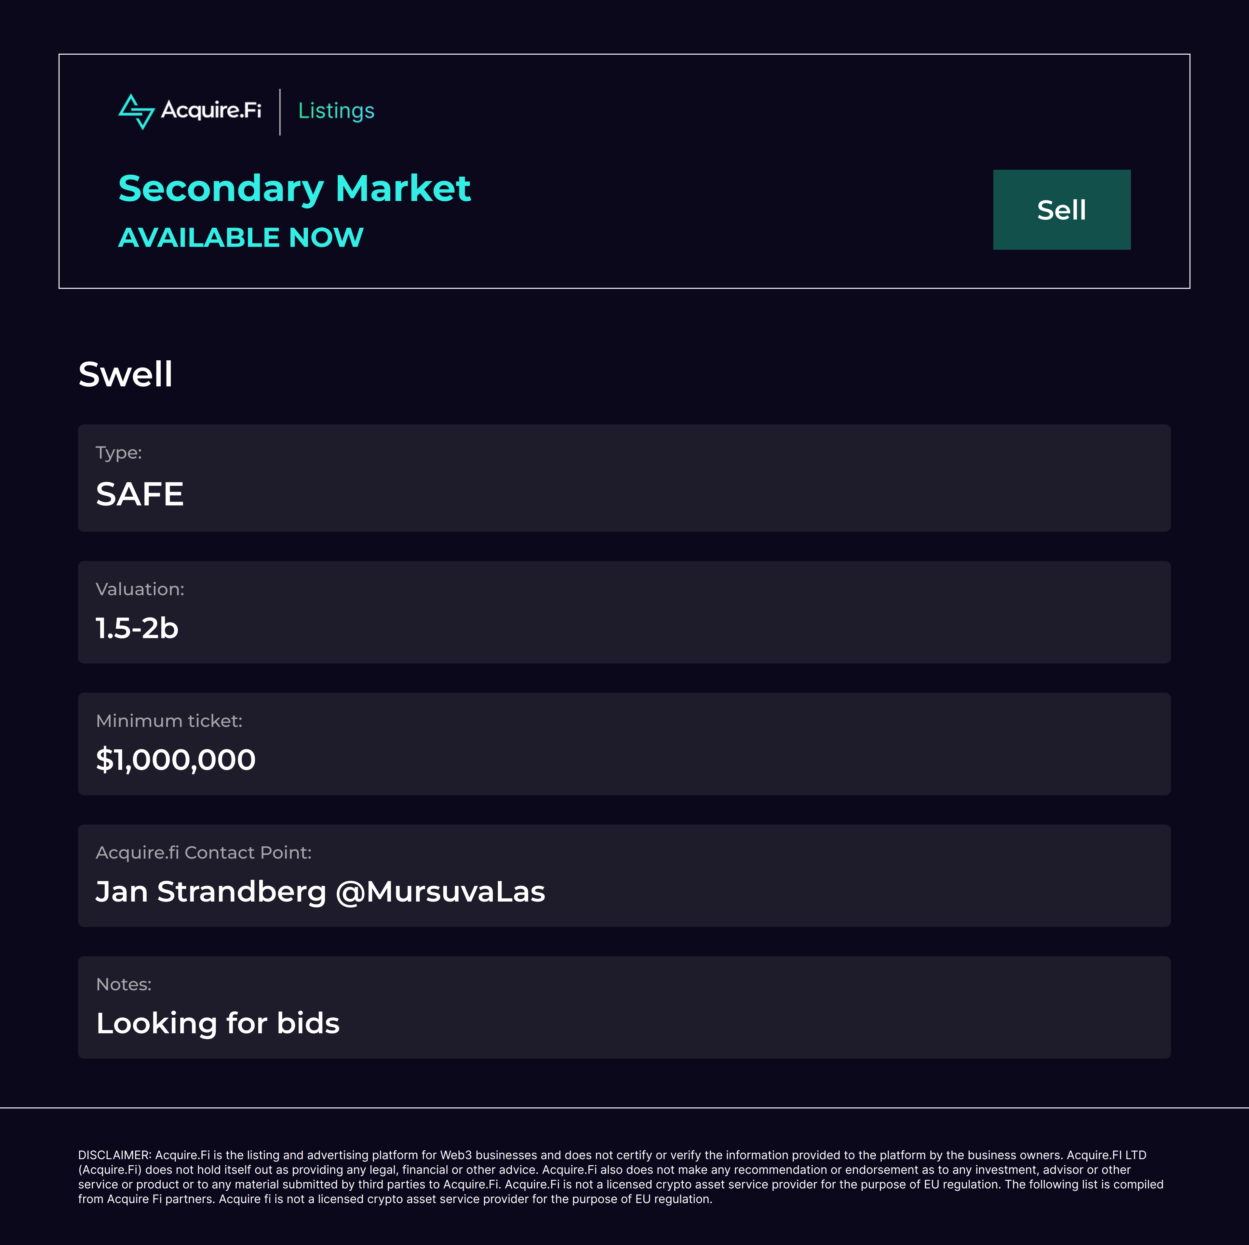Viewport: 1249px width, 1245px height.
Task: Click the Jan Strandberg contact name
Action: [x=211, y=891]
